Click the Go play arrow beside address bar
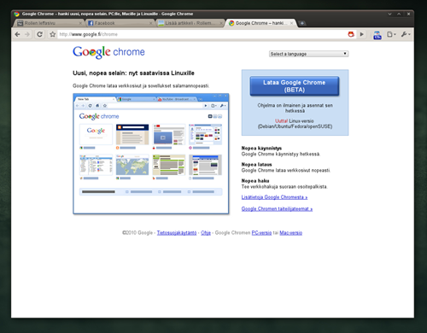Viewport: 427px width, 333px height. point(361,34)
